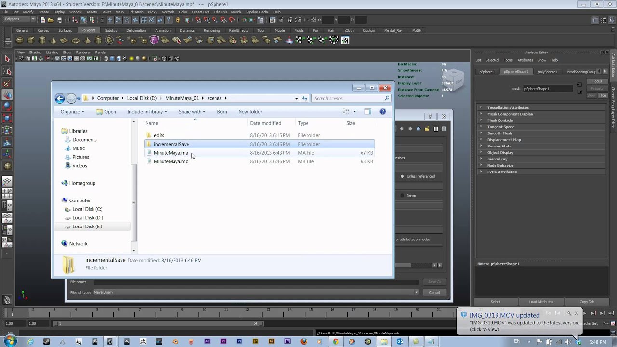Click the Hide button in Attribute Editor
Screen dimensions: 617x347
coord(603,95)
